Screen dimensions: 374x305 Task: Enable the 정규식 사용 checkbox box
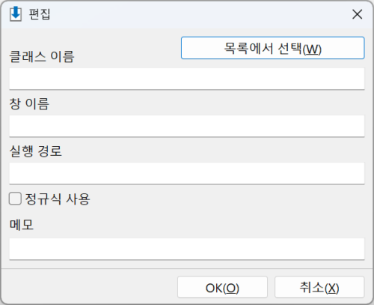click(15, 199)
